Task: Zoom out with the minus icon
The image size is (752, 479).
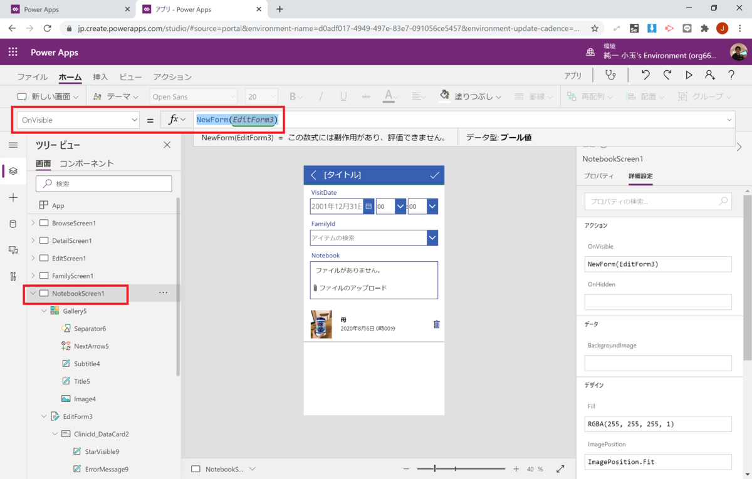Action: click(x=406, y=469)
